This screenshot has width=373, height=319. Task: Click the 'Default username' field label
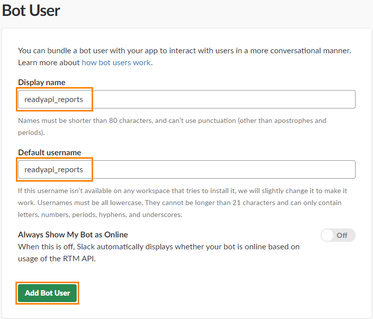[49, 152]
